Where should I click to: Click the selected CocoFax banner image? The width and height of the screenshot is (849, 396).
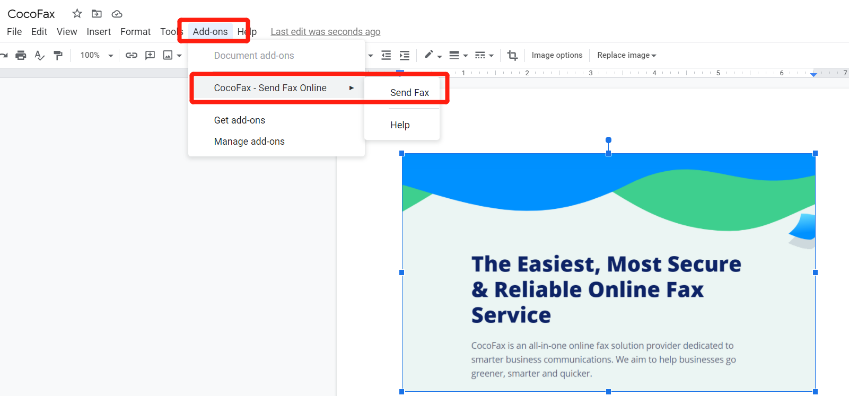coord(608,272)
